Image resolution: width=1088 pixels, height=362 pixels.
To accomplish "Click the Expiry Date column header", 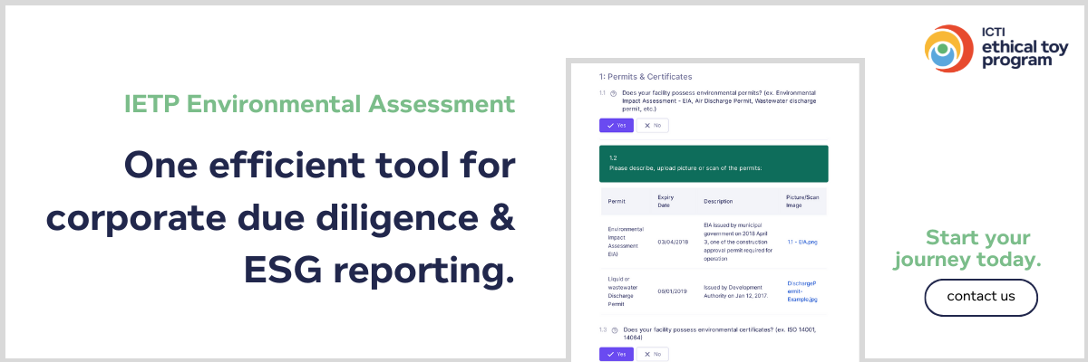I will click(665, 201).
